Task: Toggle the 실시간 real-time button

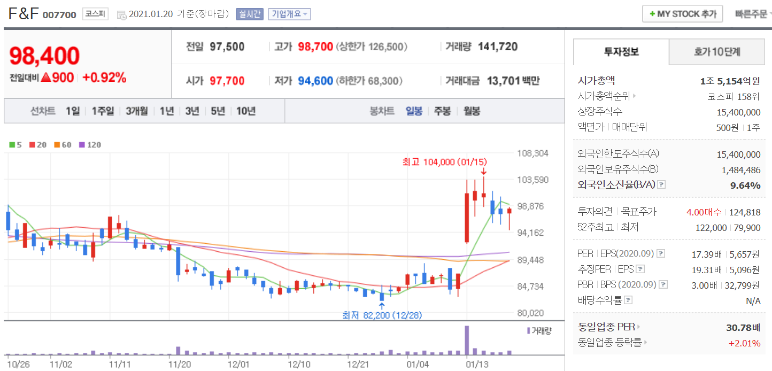Action: coord(249,14)
